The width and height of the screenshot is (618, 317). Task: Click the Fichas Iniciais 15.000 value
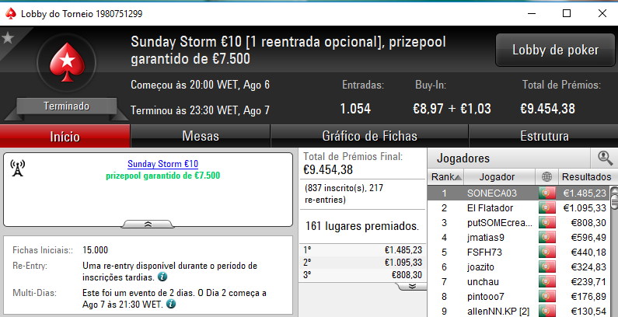point(95,250)
